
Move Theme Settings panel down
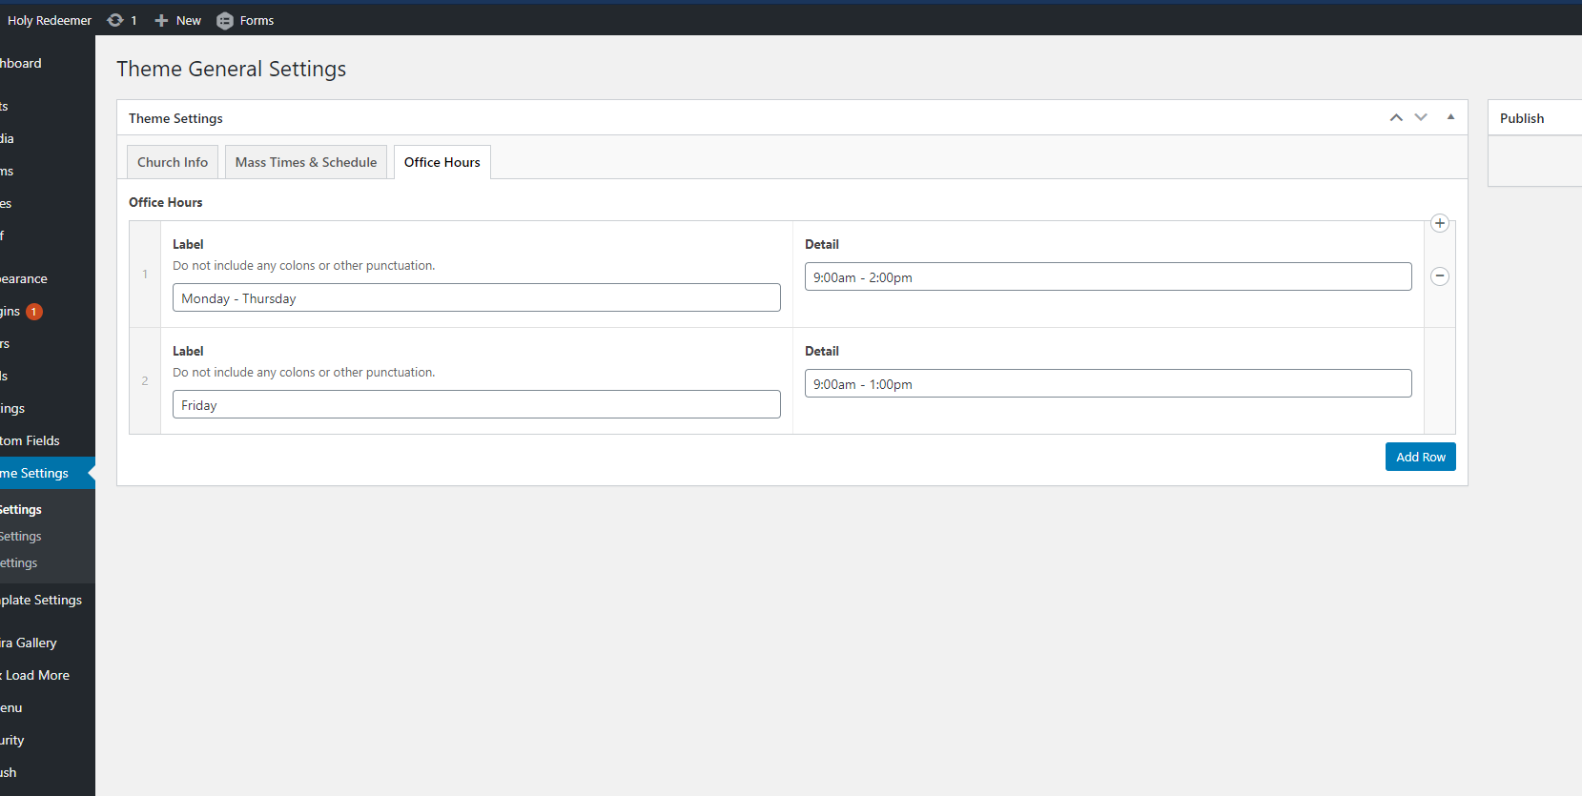(1421, 117)
